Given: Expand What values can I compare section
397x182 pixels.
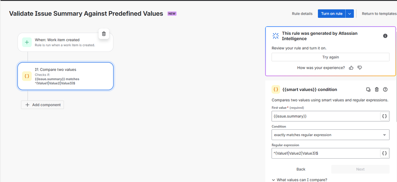Looking at the screenshot, I should [299, 180].
